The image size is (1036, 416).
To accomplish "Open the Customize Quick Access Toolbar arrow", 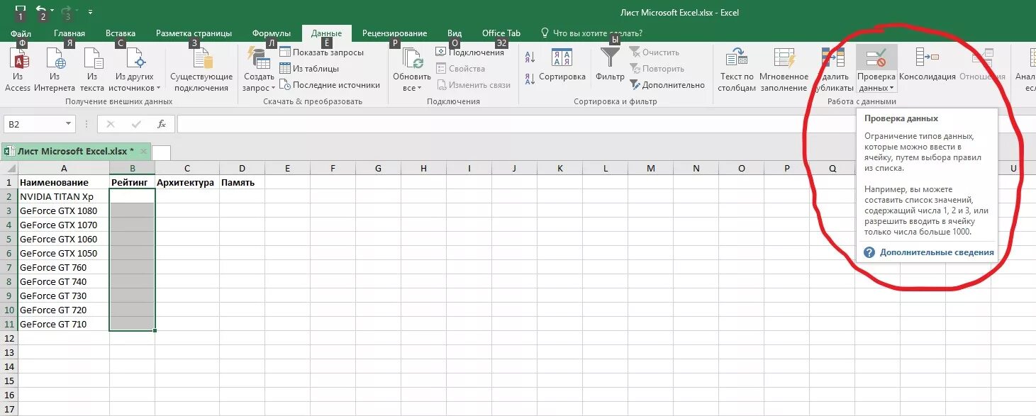I will (x=90, y=12).
